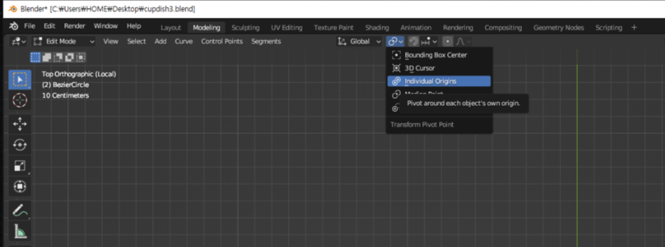665x247 pixels.
Task: Click the 'Top Orthographic (Local)' label
Action: click(x=79, y=74)
